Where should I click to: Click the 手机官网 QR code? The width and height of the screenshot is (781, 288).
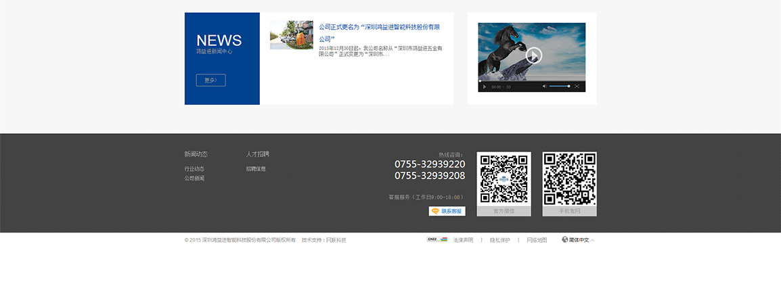click(x=569, y=178)
